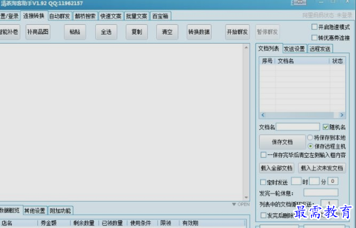356x228 pixels.
Task: Click the 使用条件 column header
Action: coord(142,223)
